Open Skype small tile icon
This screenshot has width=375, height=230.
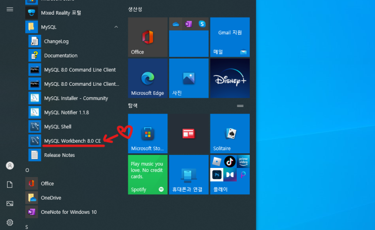[x=202, y=24]
